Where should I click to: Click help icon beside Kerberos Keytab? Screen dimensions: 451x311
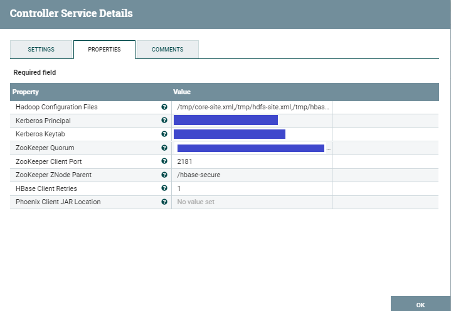click(164, 134)
